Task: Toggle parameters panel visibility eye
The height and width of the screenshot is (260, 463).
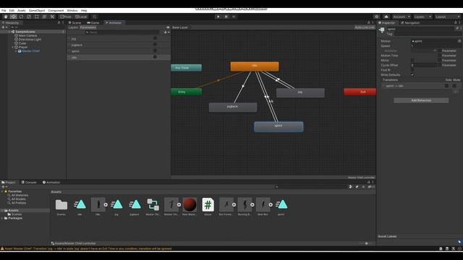Action: (168, 27)
